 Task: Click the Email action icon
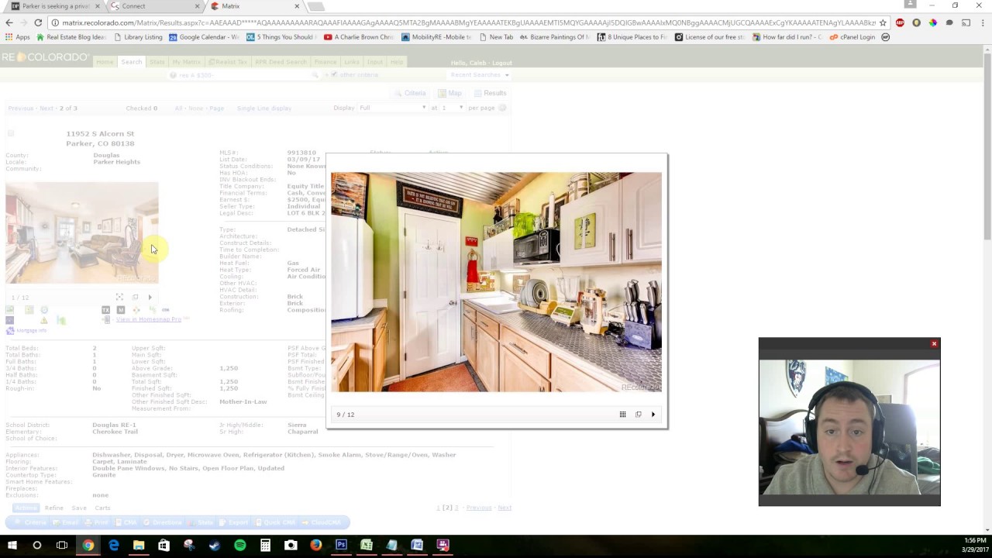(x=65, y=522)
